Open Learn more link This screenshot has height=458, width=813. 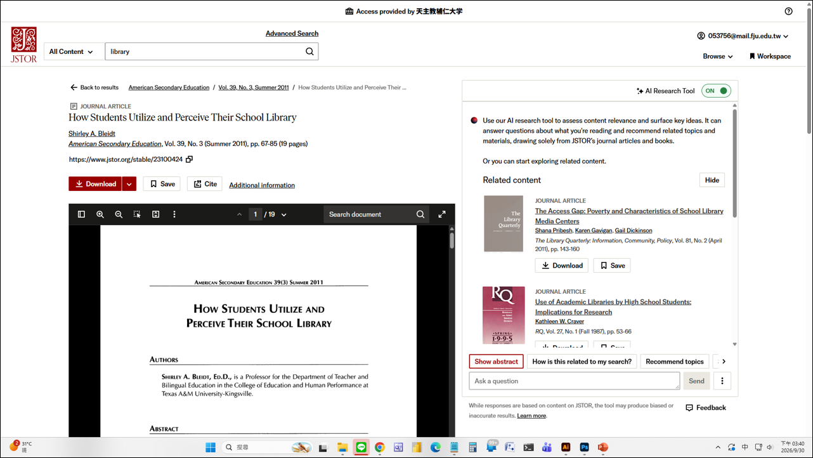click(531, 415)
